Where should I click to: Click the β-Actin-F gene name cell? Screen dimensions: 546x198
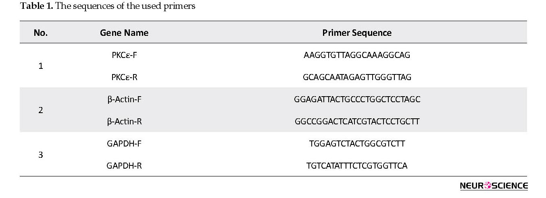[124, 99]
